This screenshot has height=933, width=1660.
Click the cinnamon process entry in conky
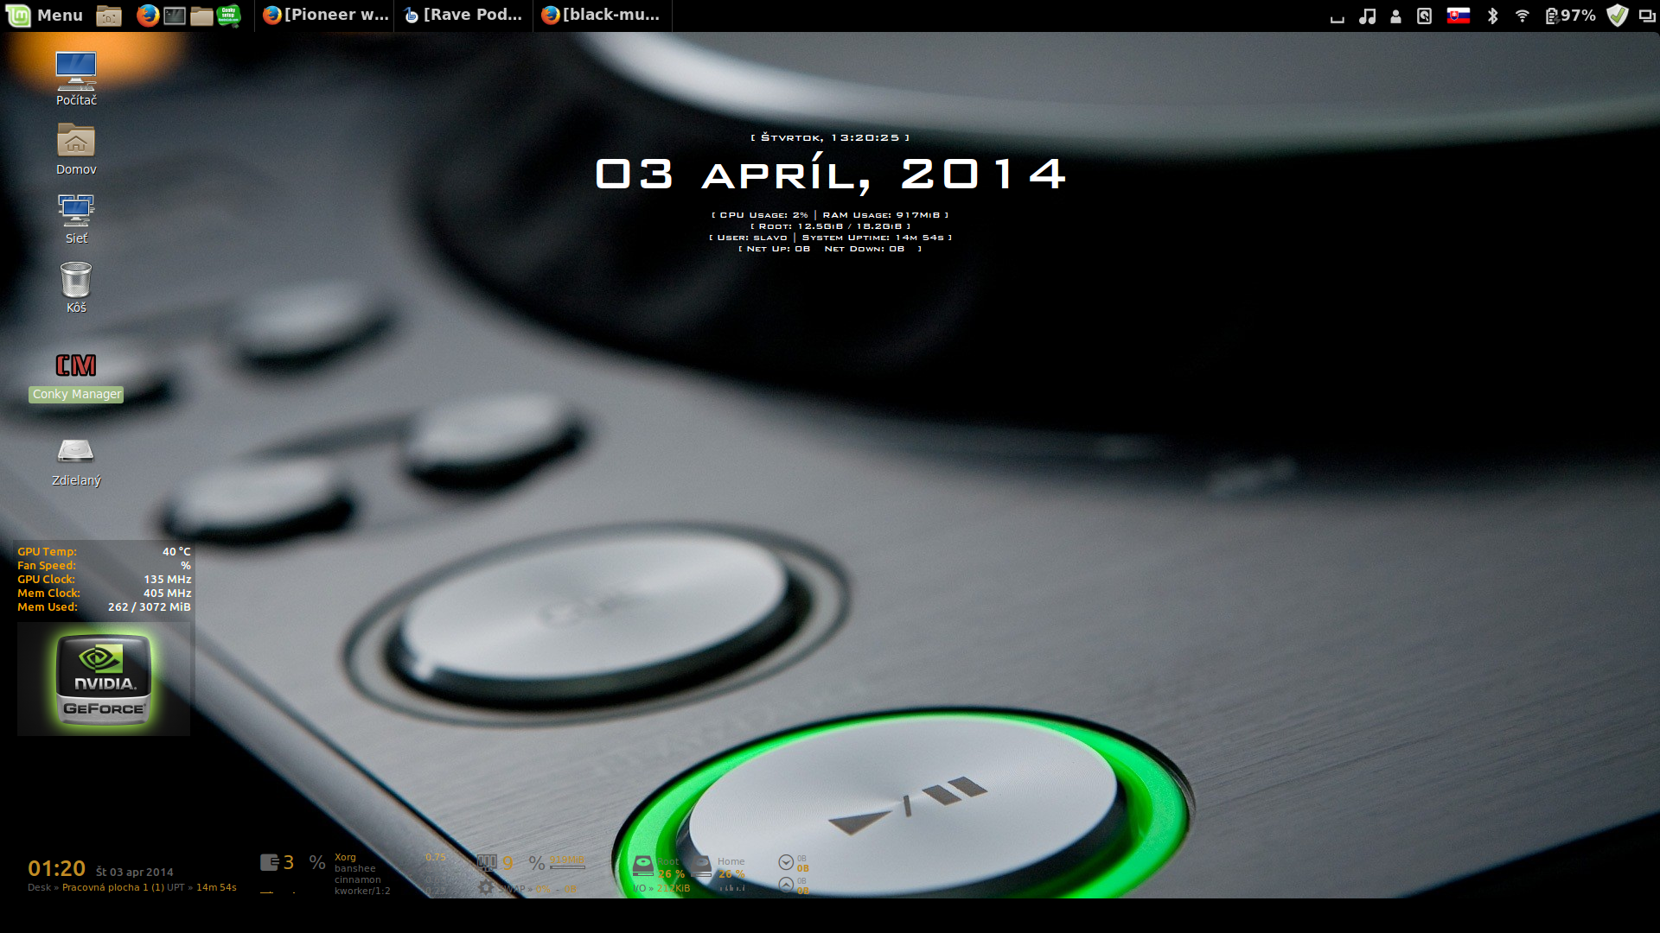coord(357,879)
